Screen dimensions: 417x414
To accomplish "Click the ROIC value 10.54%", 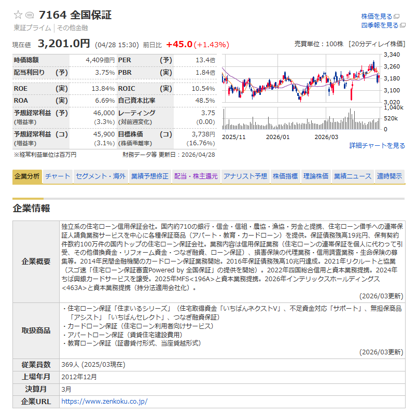I will coord(203,89).
